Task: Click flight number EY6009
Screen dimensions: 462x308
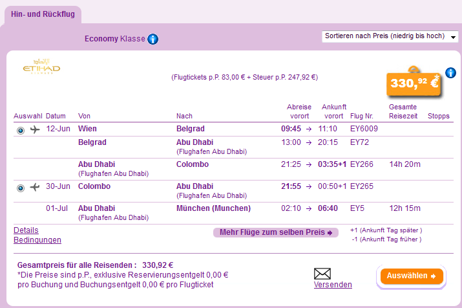Action: (364, 129)
